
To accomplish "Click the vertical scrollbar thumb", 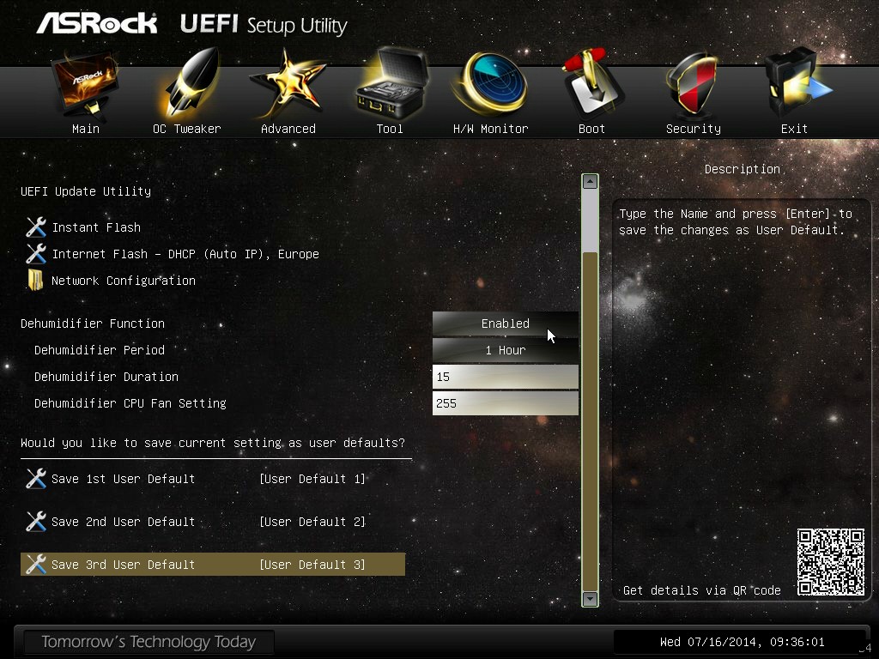I will 590,420.
